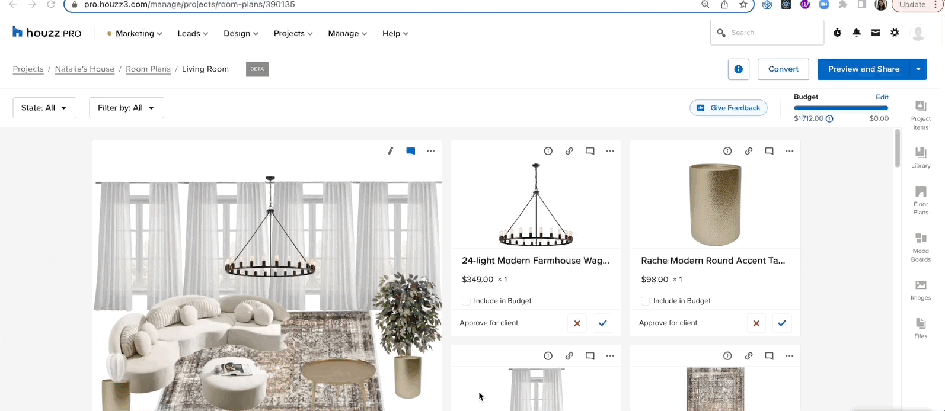
Task: Approve the Rache accent table for client
Action: (x=782, y=323)
